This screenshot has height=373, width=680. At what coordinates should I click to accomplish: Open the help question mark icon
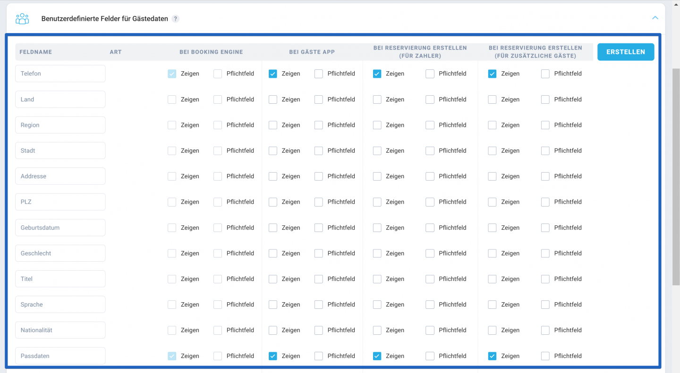[176, 19]
